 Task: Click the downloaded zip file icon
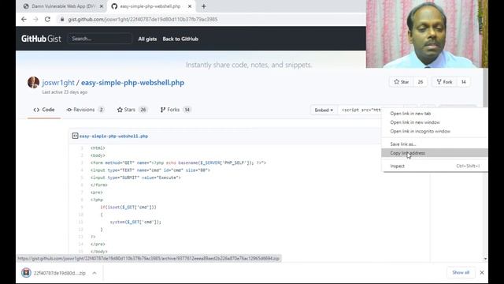pos(26,273)
